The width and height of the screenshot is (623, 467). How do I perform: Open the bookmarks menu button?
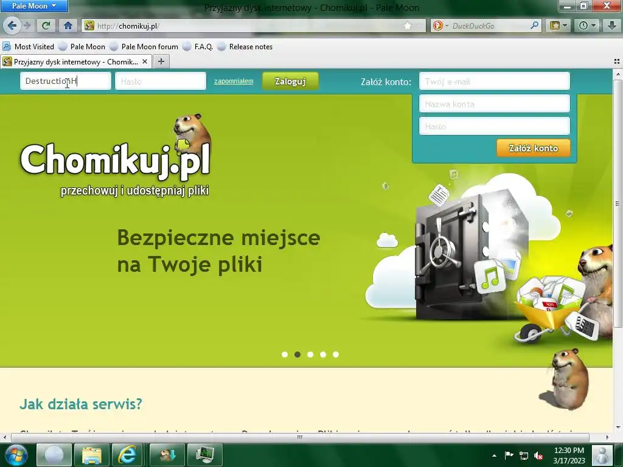pyautogui.click(x=559, y=26)
